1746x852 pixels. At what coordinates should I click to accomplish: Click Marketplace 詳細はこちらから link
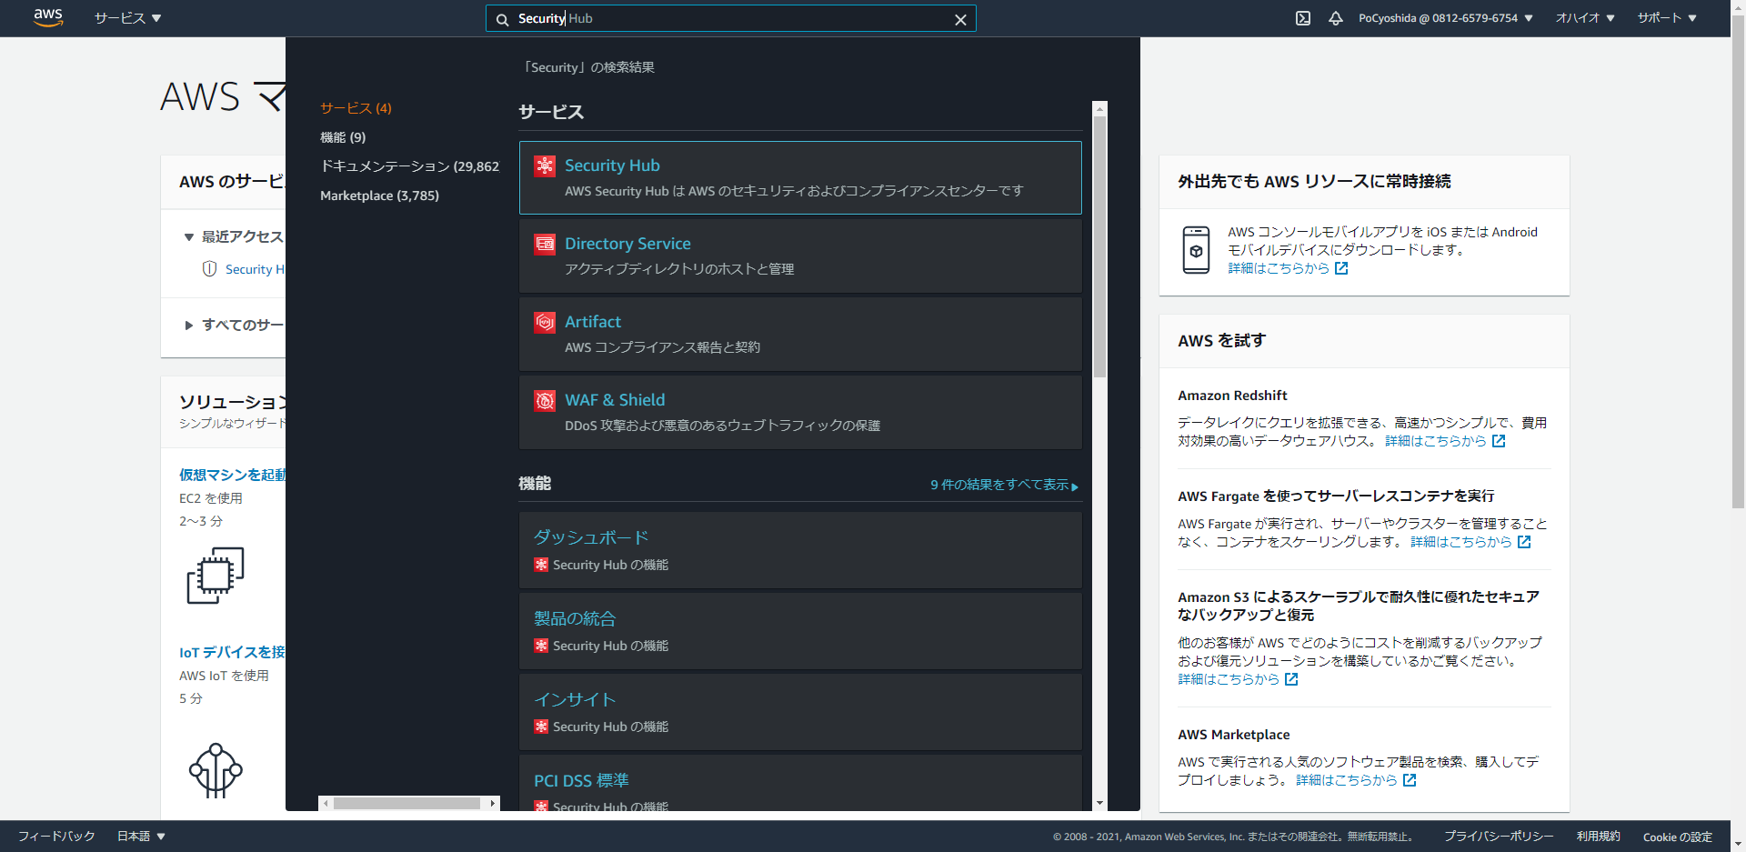[1346, 780]
